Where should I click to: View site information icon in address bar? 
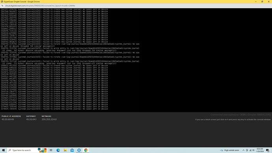tap(2, 6)
